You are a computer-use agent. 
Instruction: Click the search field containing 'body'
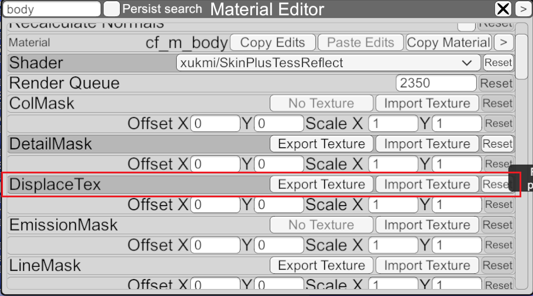pos(52,9)
